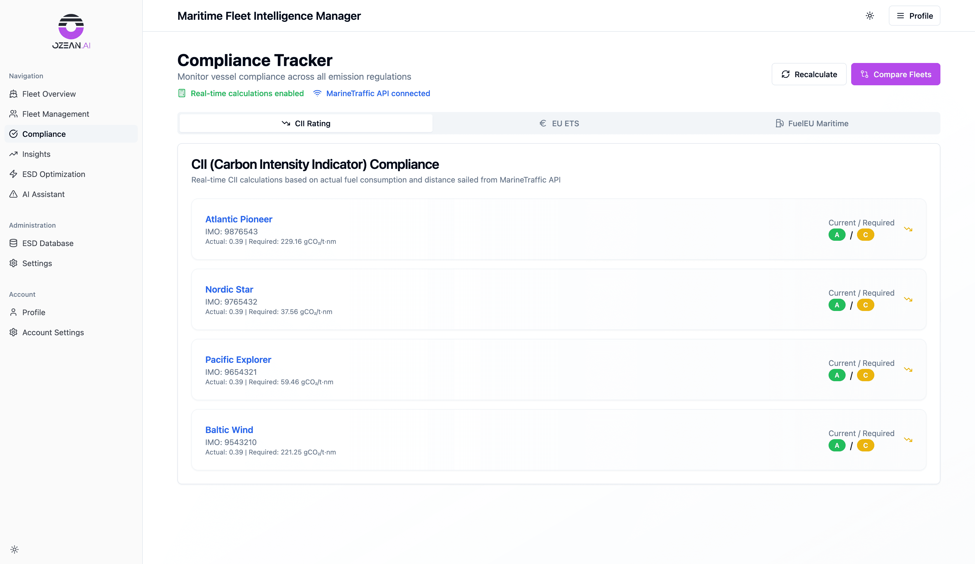
Task: Open Insights trend icon in sidebar
Action: click(14, 154)
